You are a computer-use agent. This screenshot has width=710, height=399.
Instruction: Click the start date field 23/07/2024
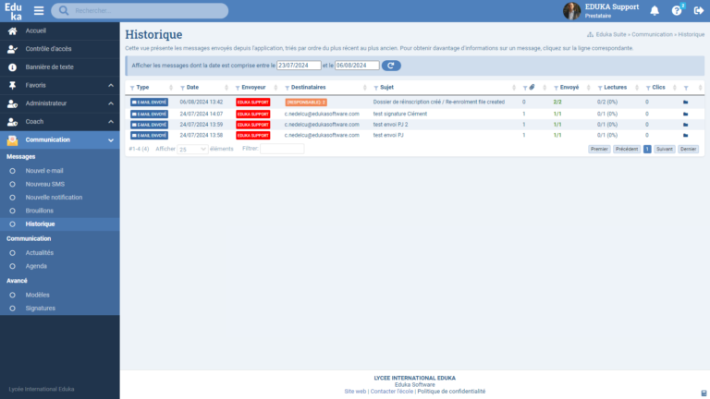coord(299,66)
